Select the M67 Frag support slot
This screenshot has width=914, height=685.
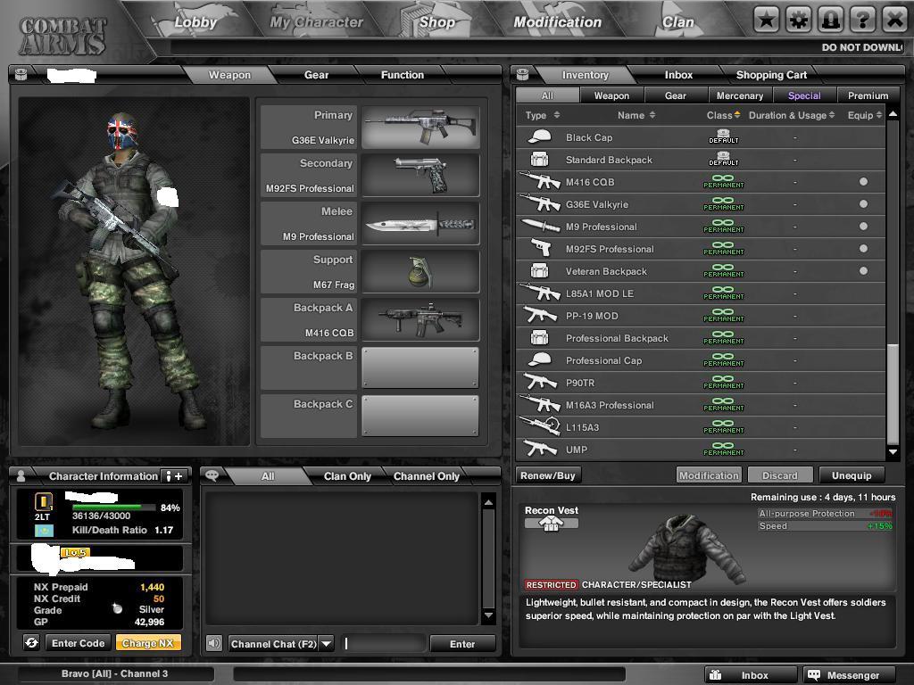point(420,271)
